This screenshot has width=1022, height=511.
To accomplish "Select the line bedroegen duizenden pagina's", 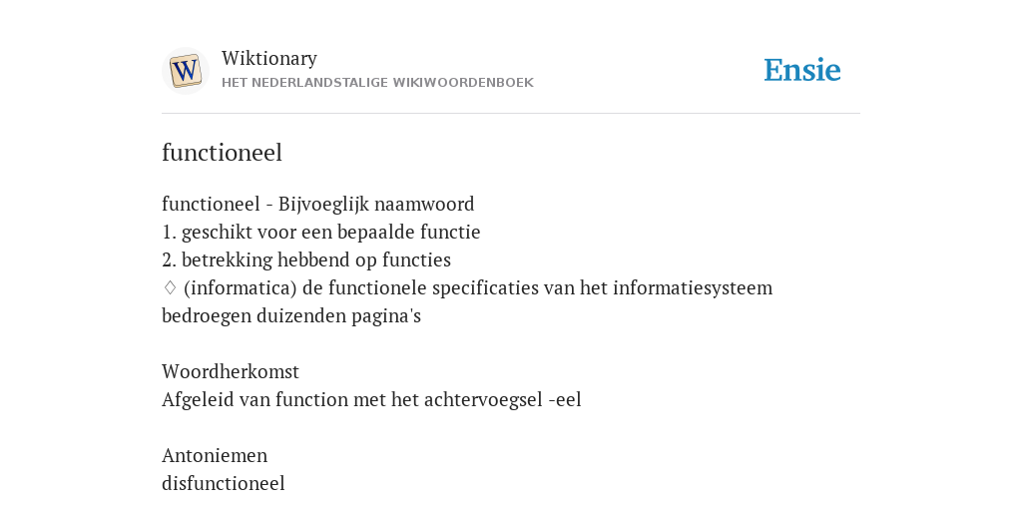I will (291, 316).
